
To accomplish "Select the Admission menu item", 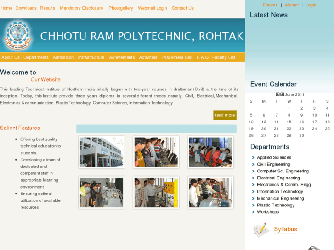I will (63, 57).
